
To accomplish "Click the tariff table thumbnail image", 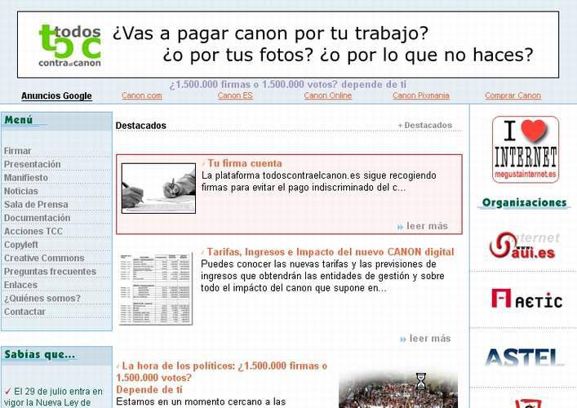I will click(x=156, y=289).
